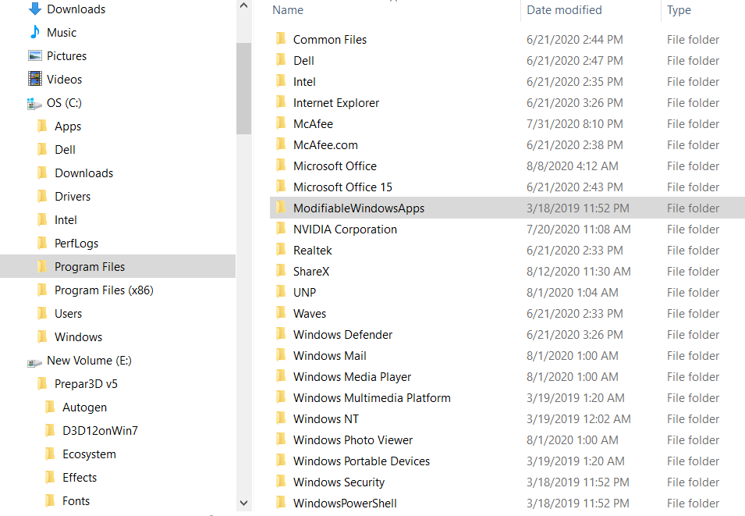Select the Windows Photo Viewer folder name
Viewport: 745px width, 516px height.
click(x=353, y=440)
